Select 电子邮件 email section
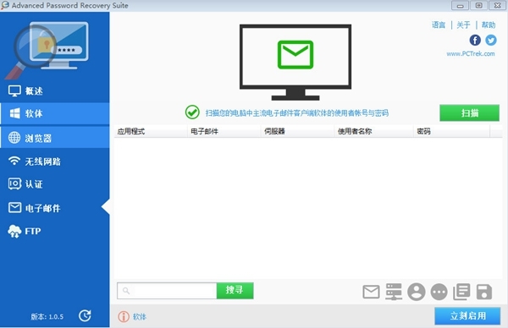This screenshot has height=328, width=508. tap(55, 208)
